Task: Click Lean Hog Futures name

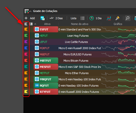Action: tap(78, 36)
